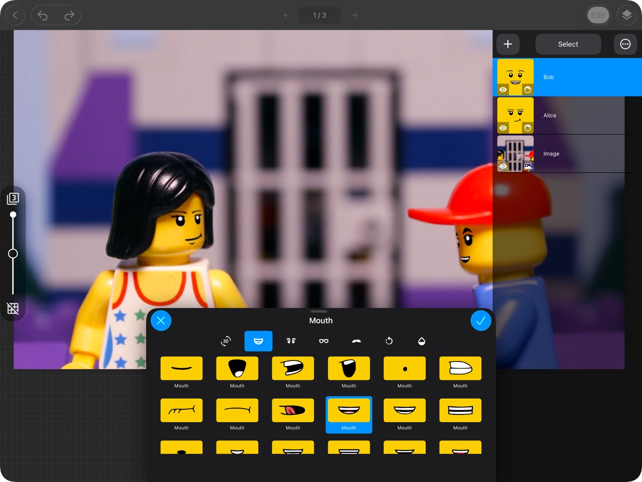Open the reset rotation tab

pos(389,341)
